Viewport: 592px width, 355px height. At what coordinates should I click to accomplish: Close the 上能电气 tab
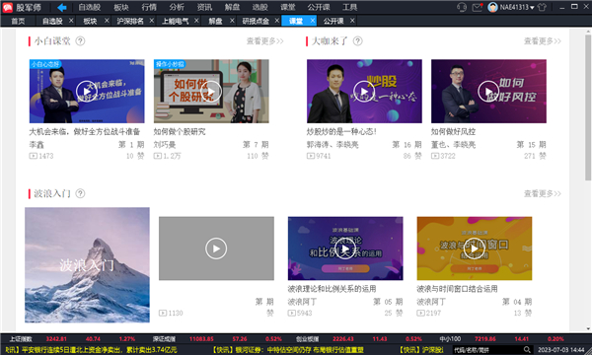point(196,21)
